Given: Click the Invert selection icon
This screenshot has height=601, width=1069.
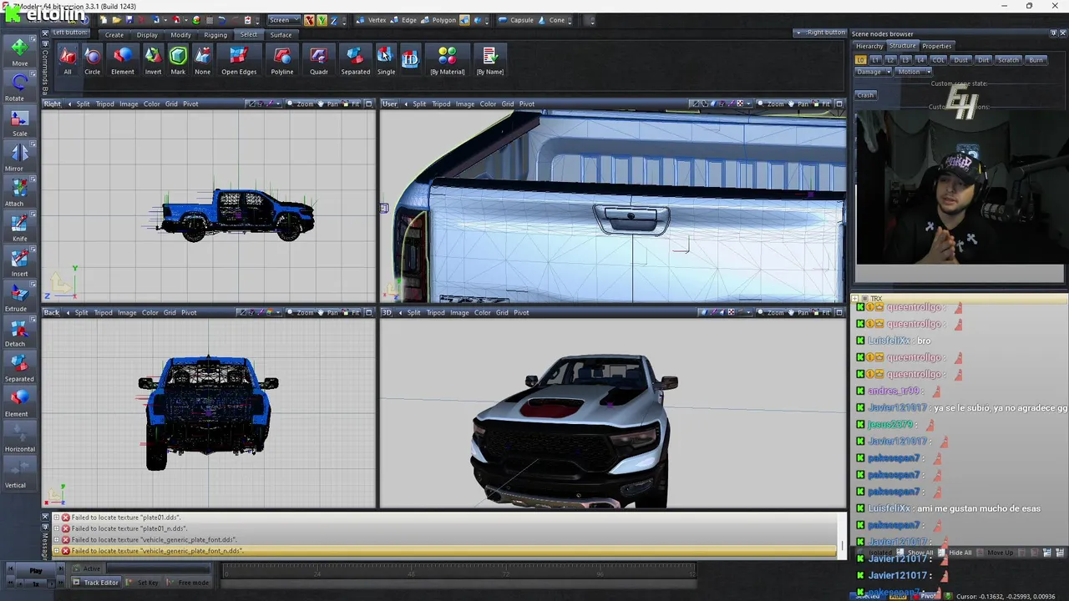Looking at the screenshot, I should (x=153, y=61).
